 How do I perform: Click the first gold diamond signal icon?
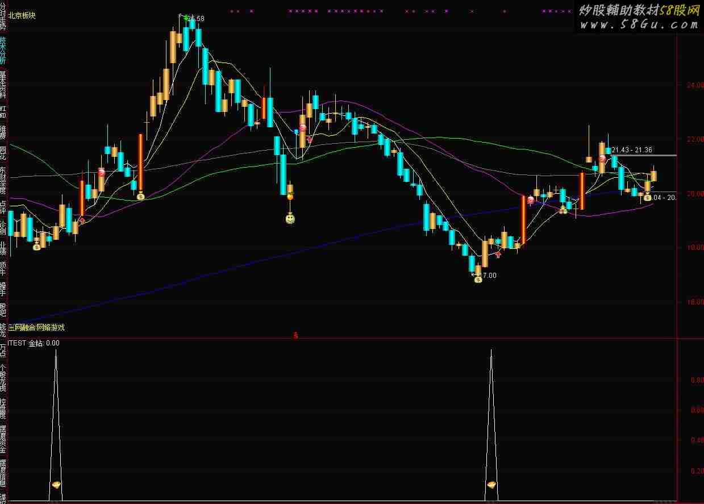pyautogui.click(x=56, y=485)
